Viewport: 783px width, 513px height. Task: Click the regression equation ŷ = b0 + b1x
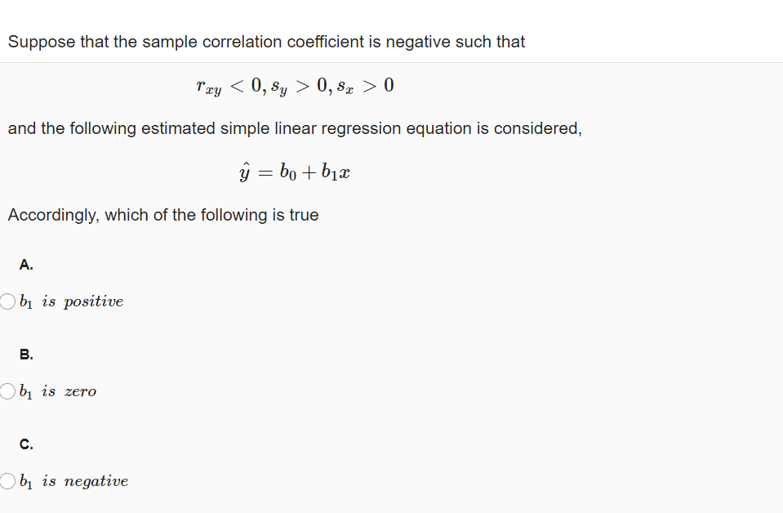(295, 171)
